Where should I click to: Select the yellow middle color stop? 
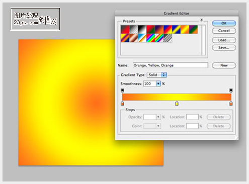(x=177, y=103)
